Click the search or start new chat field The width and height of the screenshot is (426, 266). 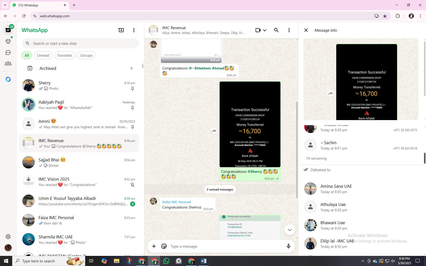80,44
